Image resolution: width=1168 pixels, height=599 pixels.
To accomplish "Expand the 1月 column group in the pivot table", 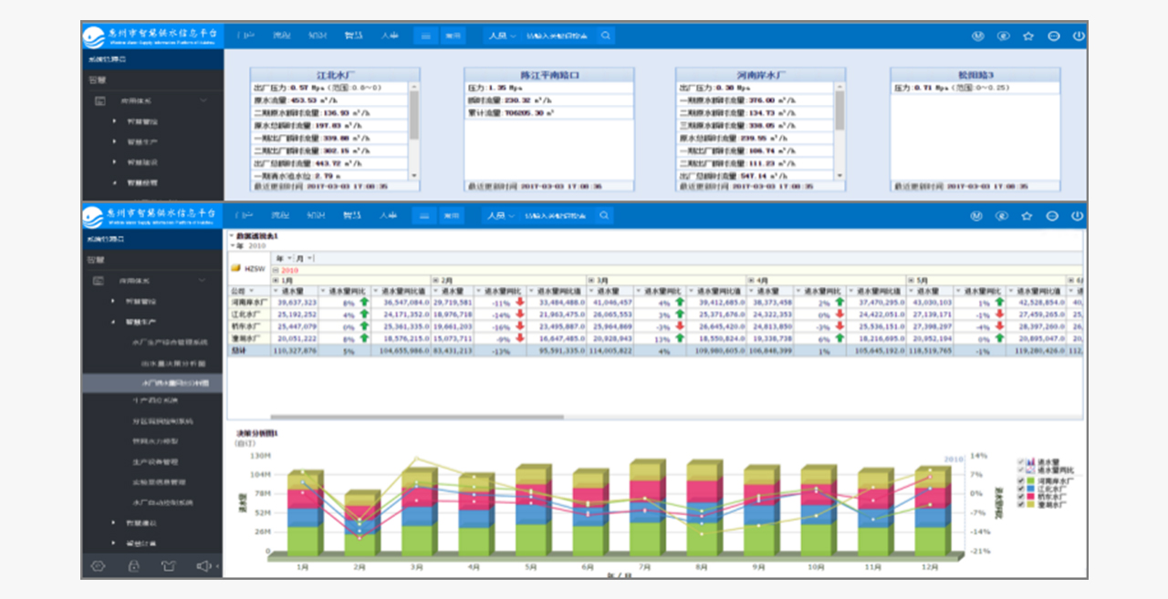I will click(276, 280).
